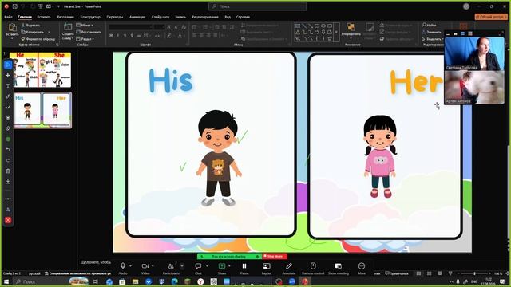Toggle italic formatting in the font group
The width and height of the screenshot is (511, 287).
(118, 35)
